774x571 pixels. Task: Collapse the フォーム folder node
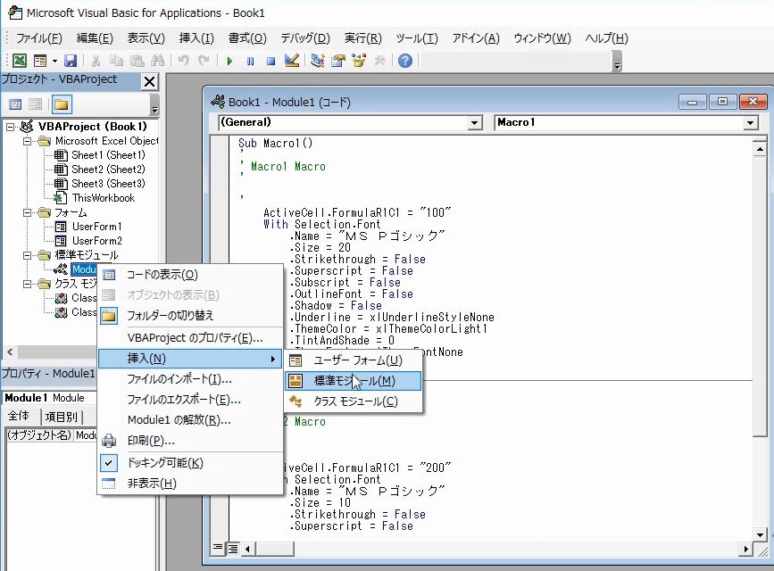pos(27,212)
